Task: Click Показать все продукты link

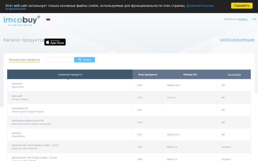Action: click(x=24, y=60)
